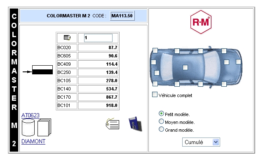263x159 pixels.
Task: Click the black and white color swatch
Action: 42,70
